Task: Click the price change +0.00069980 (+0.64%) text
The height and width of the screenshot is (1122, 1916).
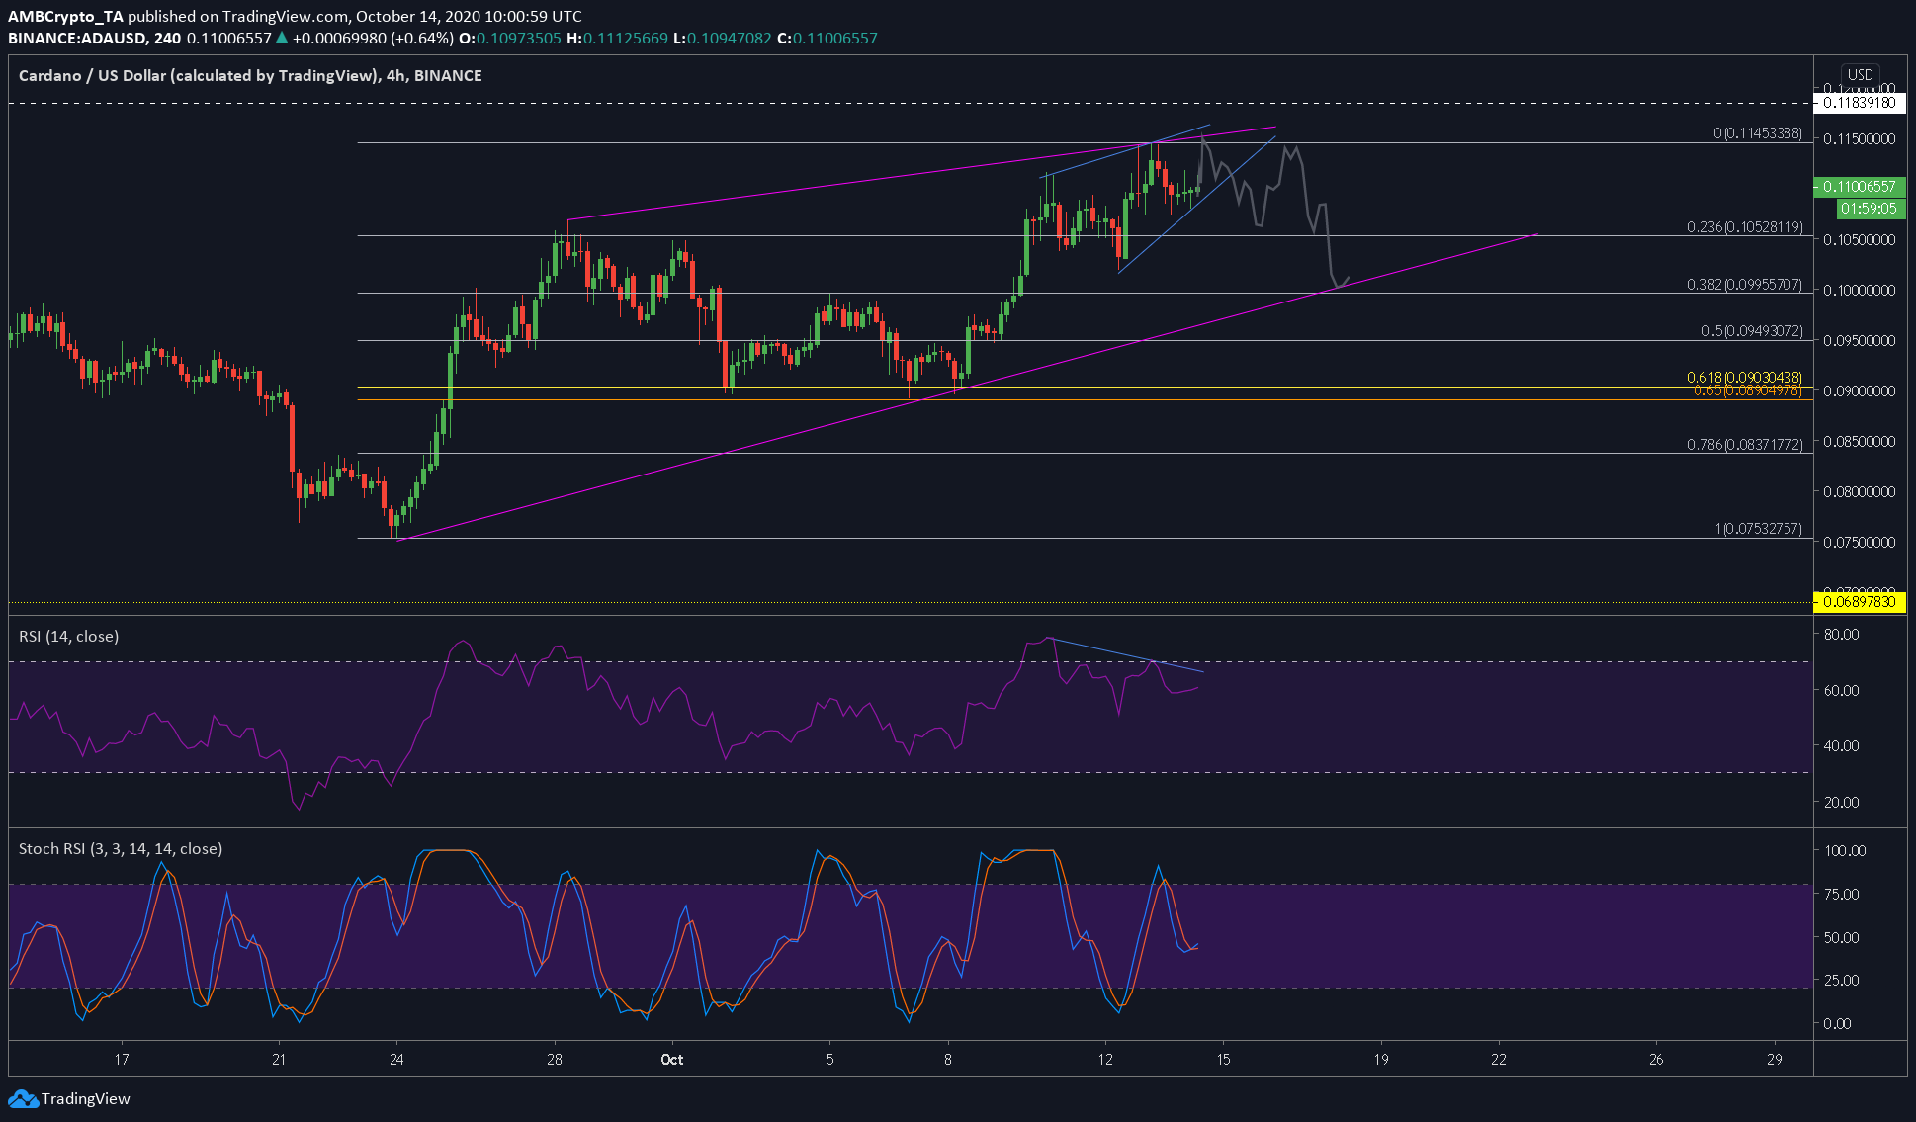Action: (373, 38)
